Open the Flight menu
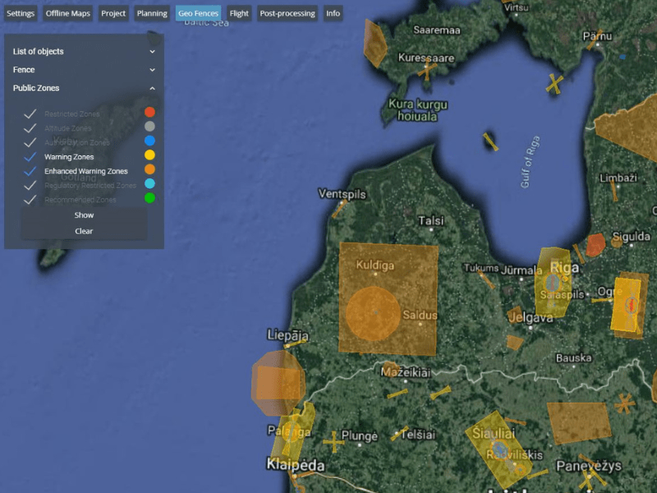The width and height of the screenshot is (657, 493). coord(239,13)
